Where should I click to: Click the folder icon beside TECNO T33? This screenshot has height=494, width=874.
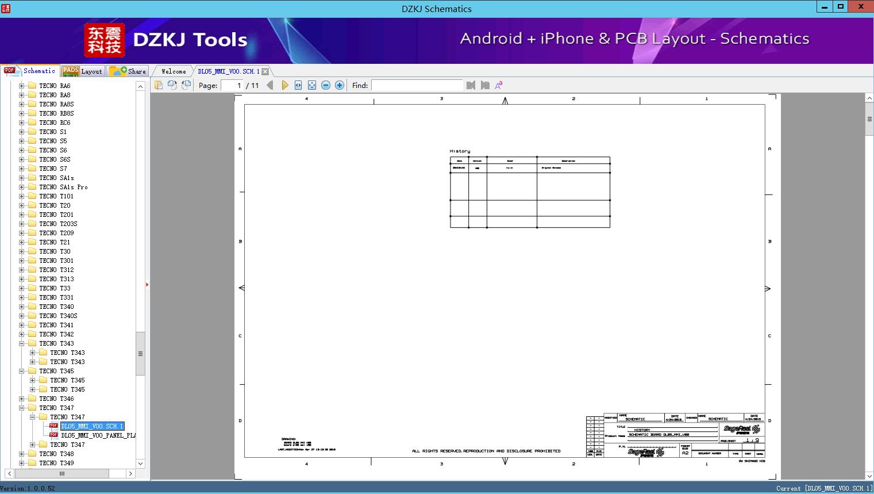pos(32,288)
